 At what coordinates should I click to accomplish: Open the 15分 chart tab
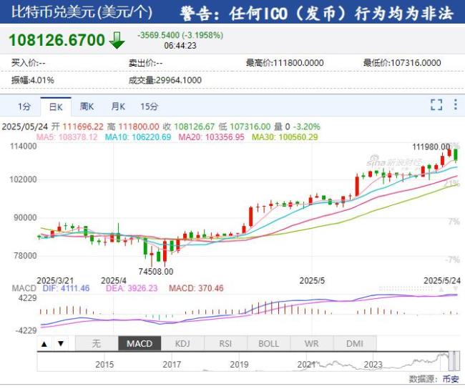[150, 106]
